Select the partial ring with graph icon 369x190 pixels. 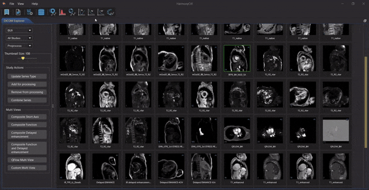110,12
